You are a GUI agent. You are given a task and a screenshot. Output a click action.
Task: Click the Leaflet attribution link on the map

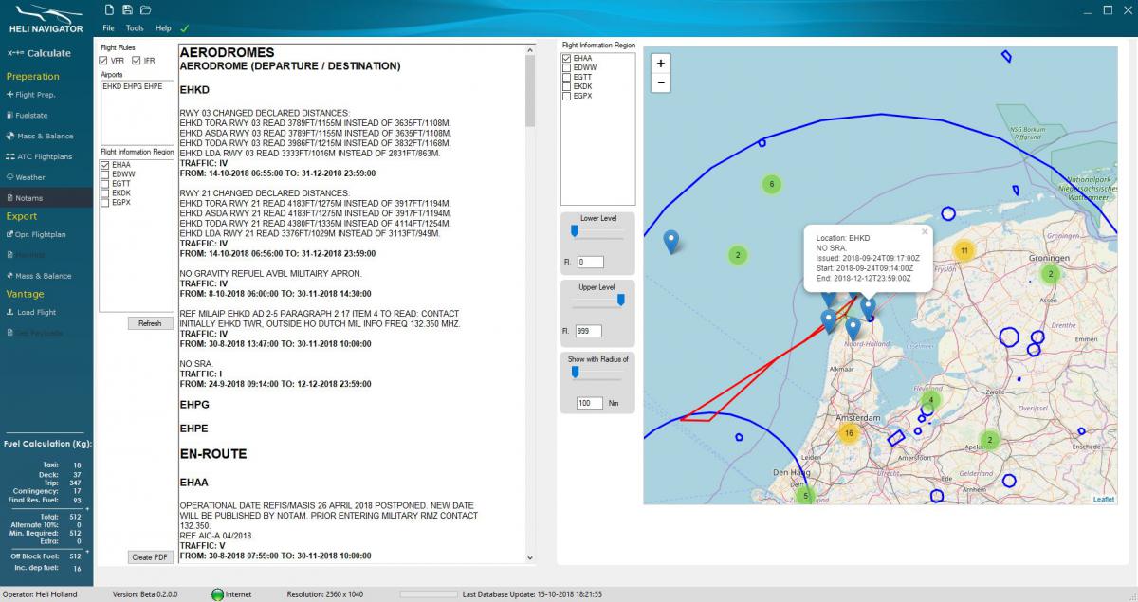tap(1104, 499)
